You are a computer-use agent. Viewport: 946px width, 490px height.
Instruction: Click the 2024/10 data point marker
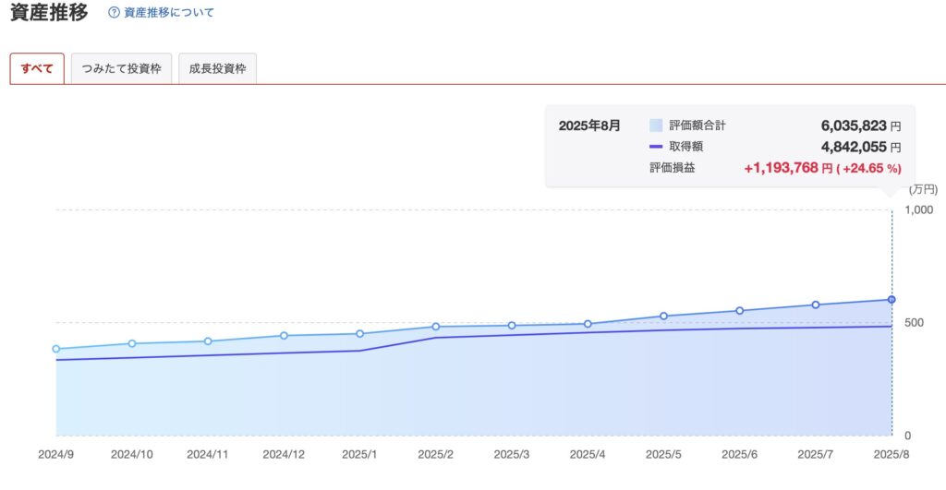tap(132, 343)
